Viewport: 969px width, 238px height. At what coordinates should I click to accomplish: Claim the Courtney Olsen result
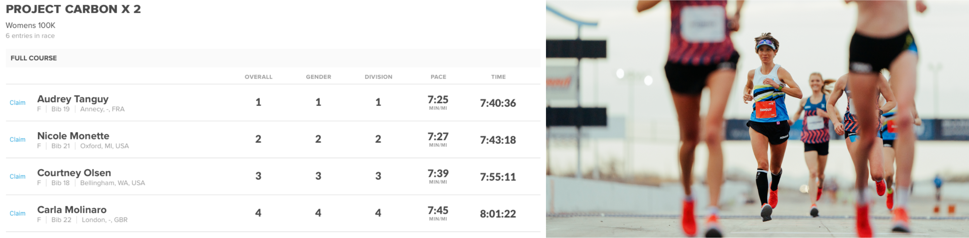coord(17,176)
